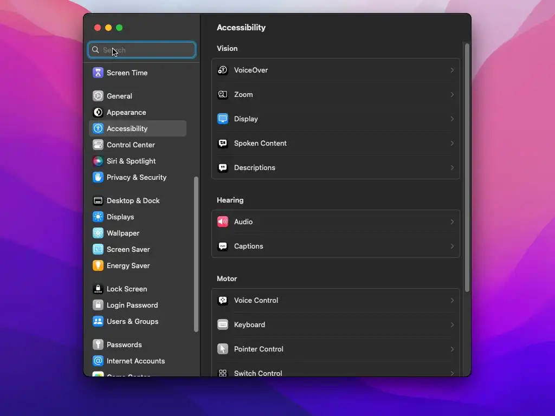Expand Pointer Control row chevron
The image size is (555, 416).
click(452, 349)
